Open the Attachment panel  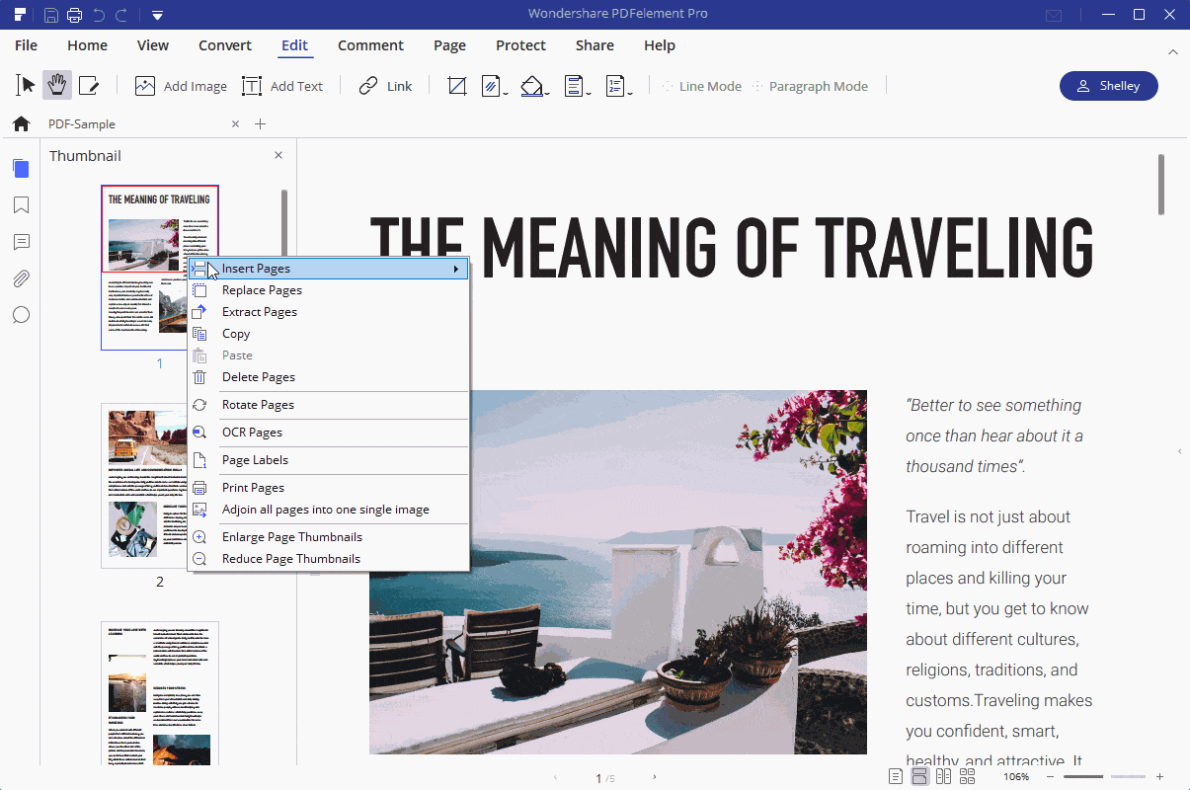click(21, 277)
